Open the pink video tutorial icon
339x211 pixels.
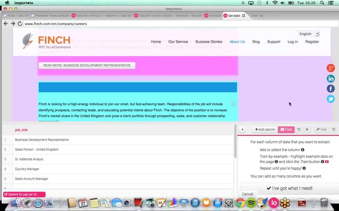(327, 161)
